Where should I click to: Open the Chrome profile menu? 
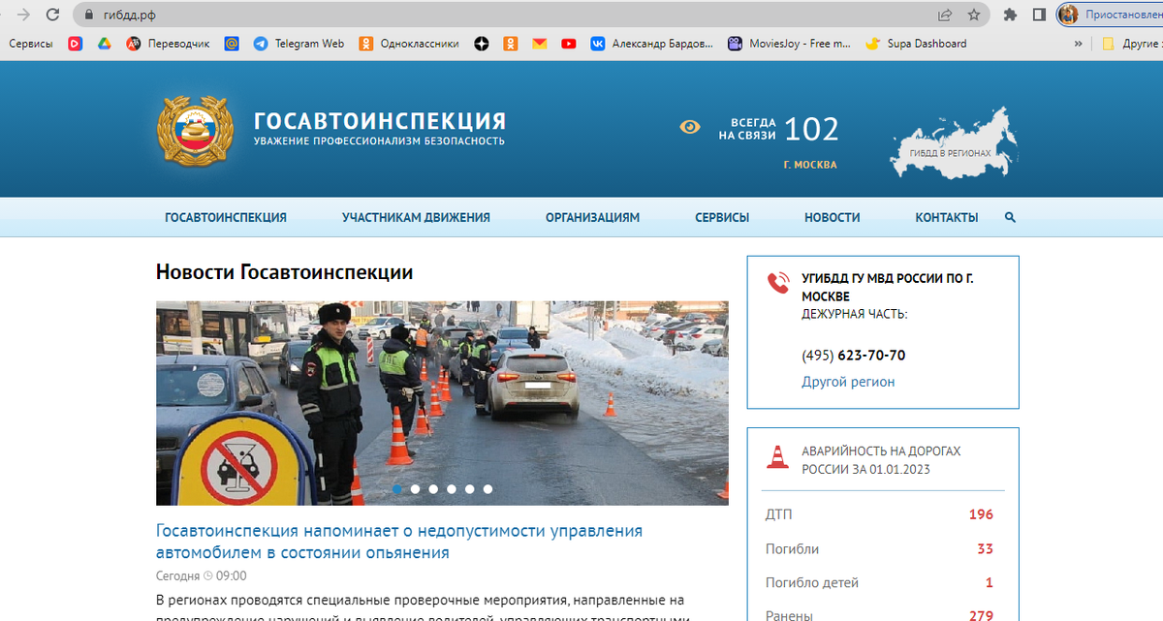point(1067,16)
